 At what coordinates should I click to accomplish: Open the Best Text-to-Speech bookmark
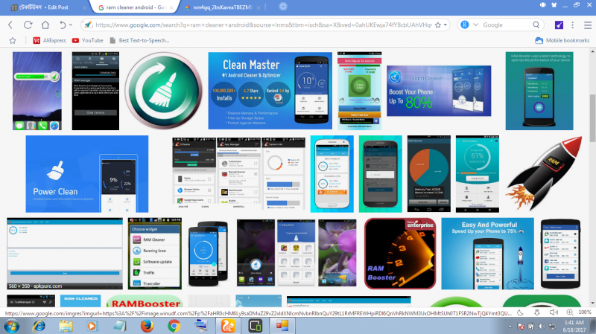tap(139, 40)
